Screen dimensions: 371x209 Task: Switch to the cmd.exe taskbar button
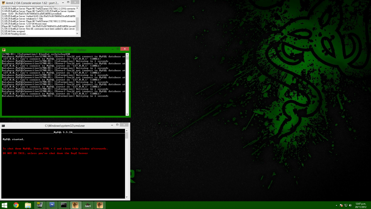[x=64, y=205]
